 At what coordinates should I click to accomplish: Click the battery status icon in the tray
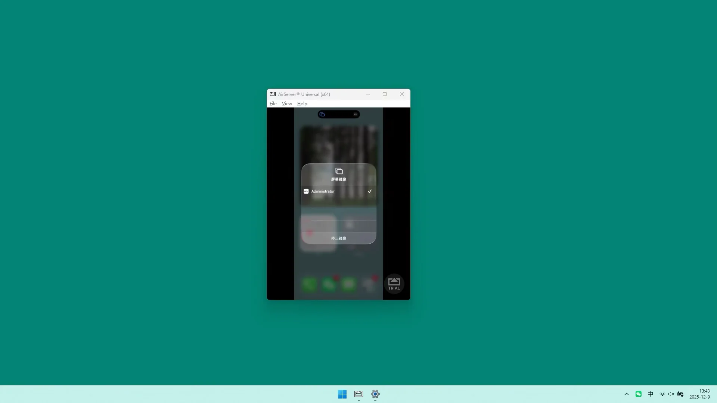coord(681,394)
